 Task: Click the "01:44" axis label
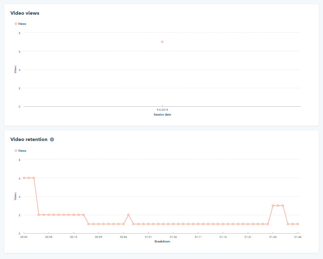click(298, 237)
